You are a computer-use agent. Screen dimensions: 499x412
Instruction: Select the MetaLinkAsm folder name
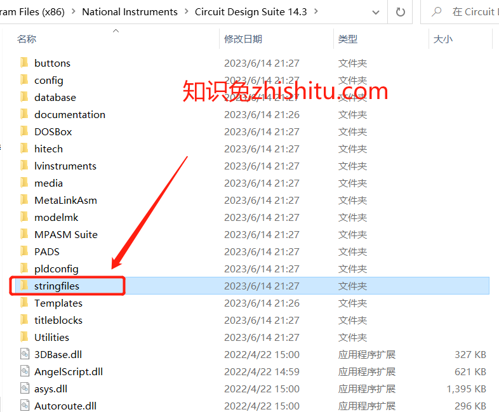coord(65,201)
